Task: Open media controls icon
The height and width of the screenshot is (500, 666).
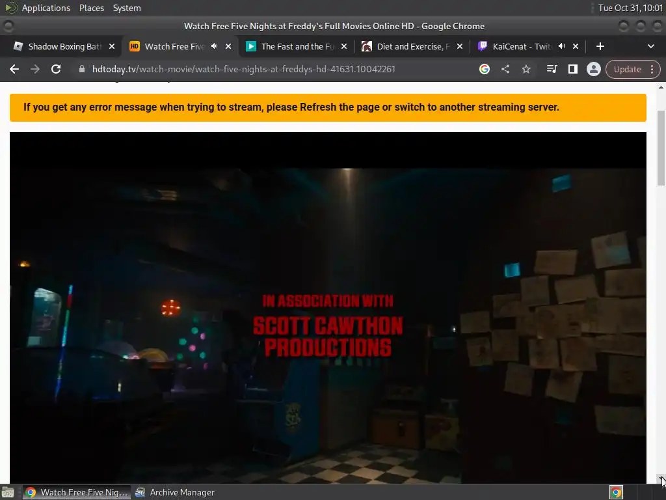Action: point(552,69)
